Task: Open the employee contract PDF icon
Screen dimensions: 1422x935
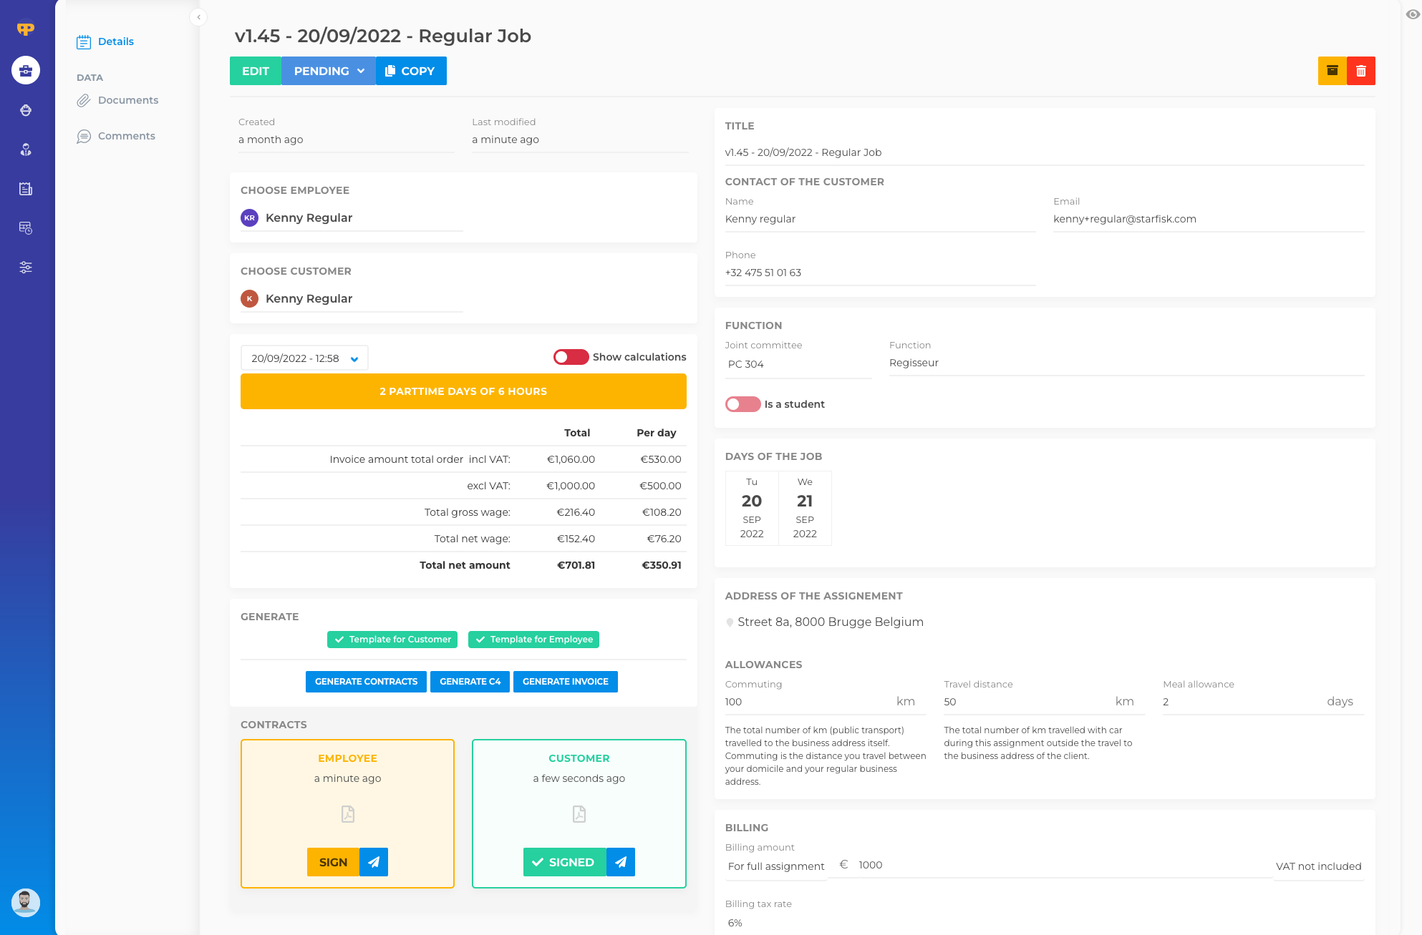Action: [348, 814]
